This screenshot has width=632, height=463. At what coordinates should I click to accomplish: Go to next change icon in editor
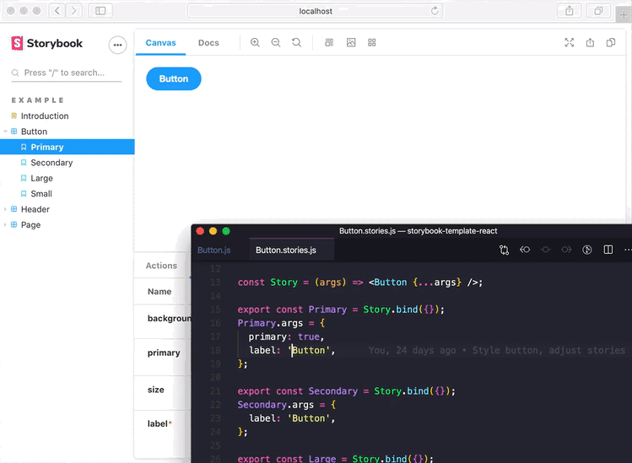coord(566,250)
